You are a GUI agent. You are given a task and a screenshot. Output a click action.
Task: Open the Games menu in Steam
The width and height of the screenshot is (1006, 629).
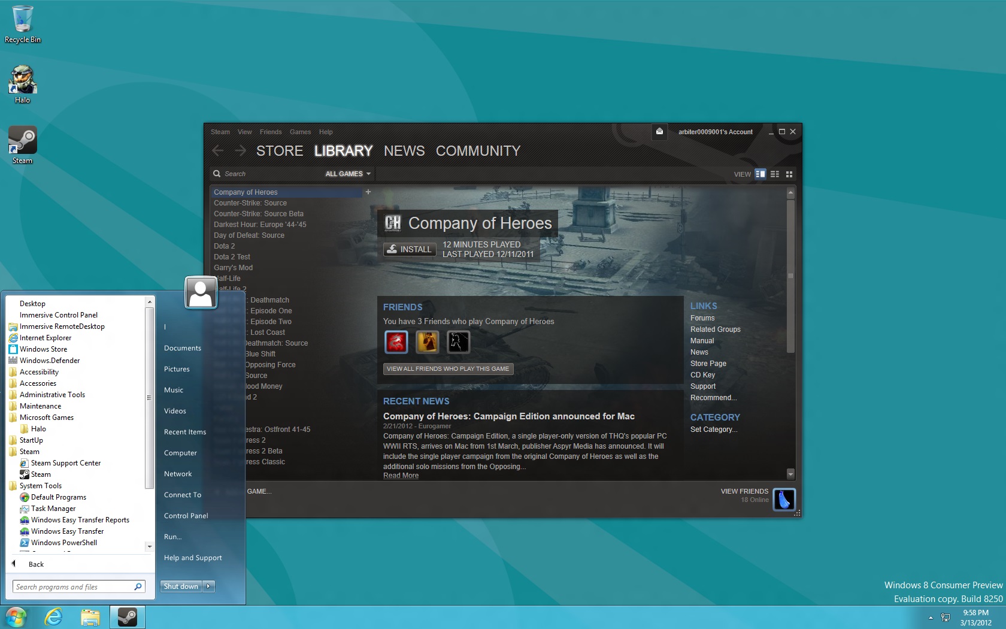pyautogui.click(x=300, y=132)
